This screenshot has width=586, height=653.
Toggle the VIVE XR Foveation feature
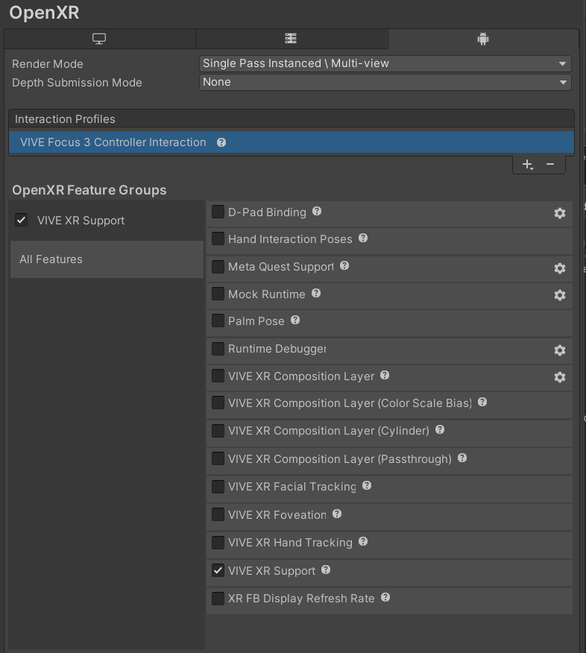click(x=218, y=514)
